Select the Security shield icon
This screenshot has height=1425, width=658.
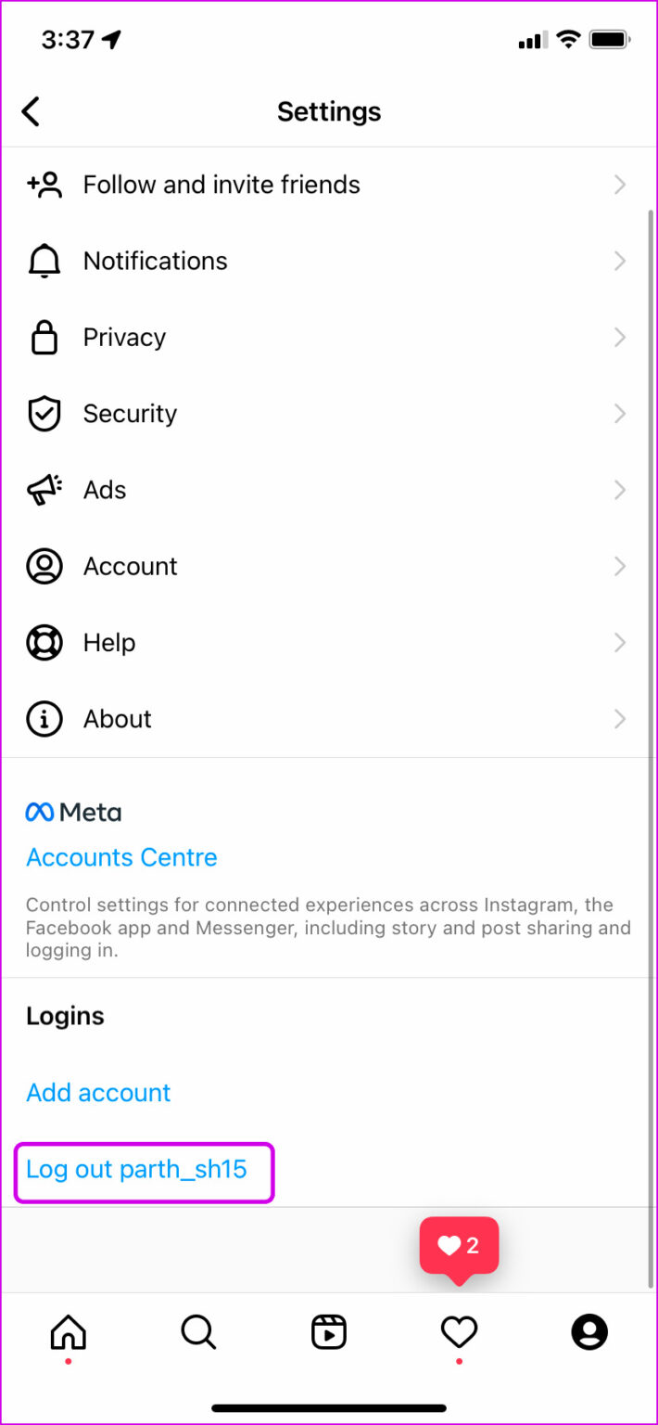pos(44,413)
